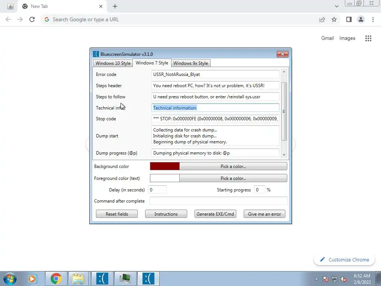381x286 pixels.
Task: Share this page from the address bar
Action: (322, 19)
